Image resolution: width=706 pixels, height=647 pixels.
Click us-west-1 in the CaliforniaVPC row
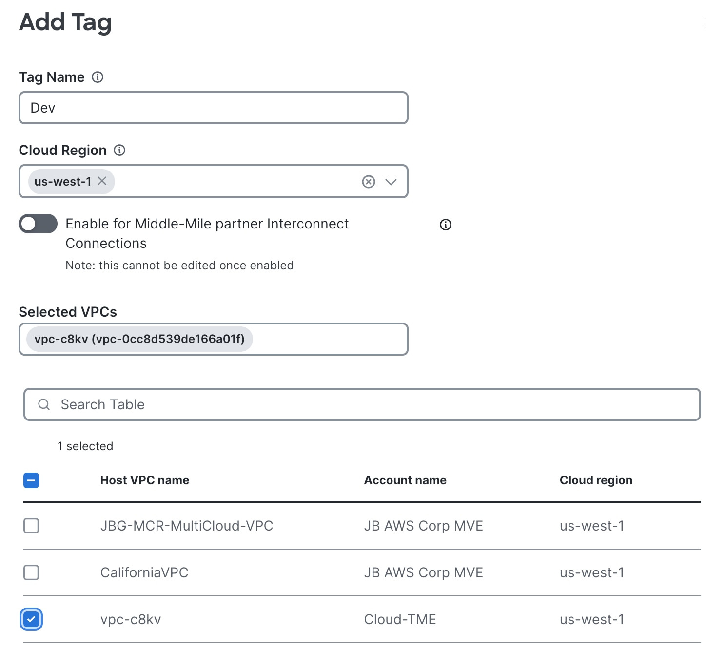click(592, 572)
